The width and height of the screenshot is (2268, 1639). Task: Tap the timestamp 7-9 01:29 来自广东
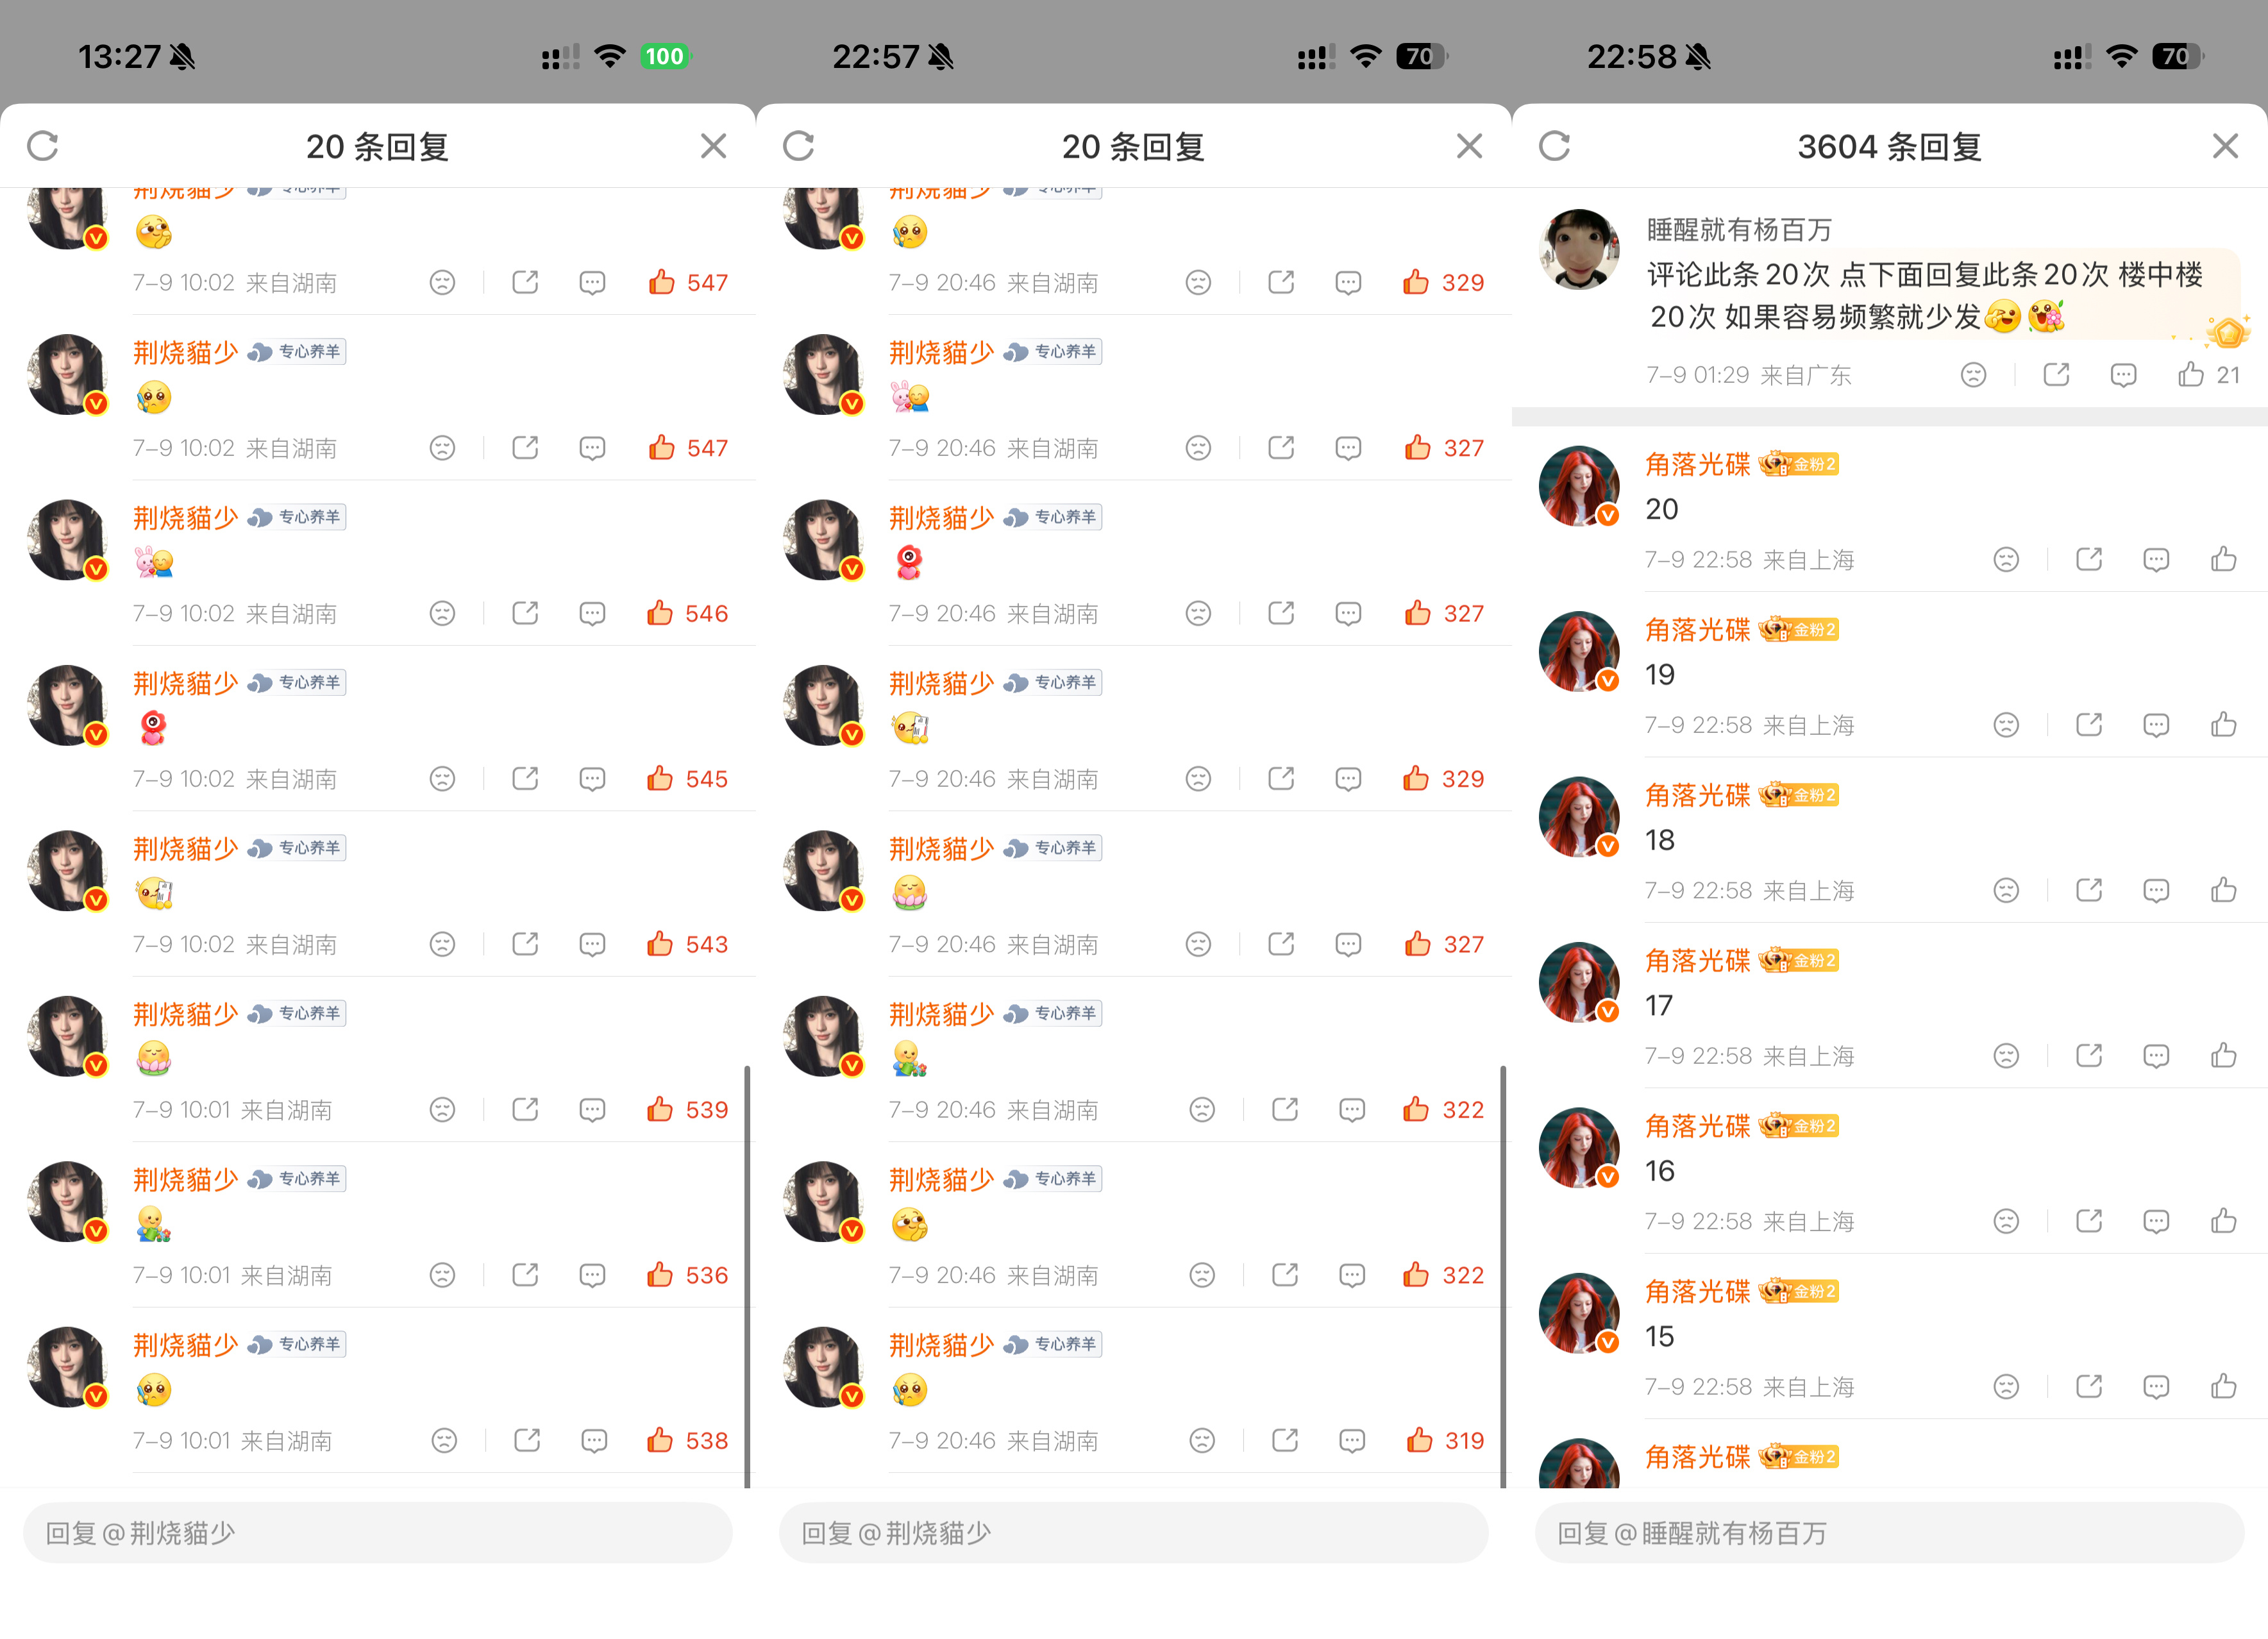1749,375
